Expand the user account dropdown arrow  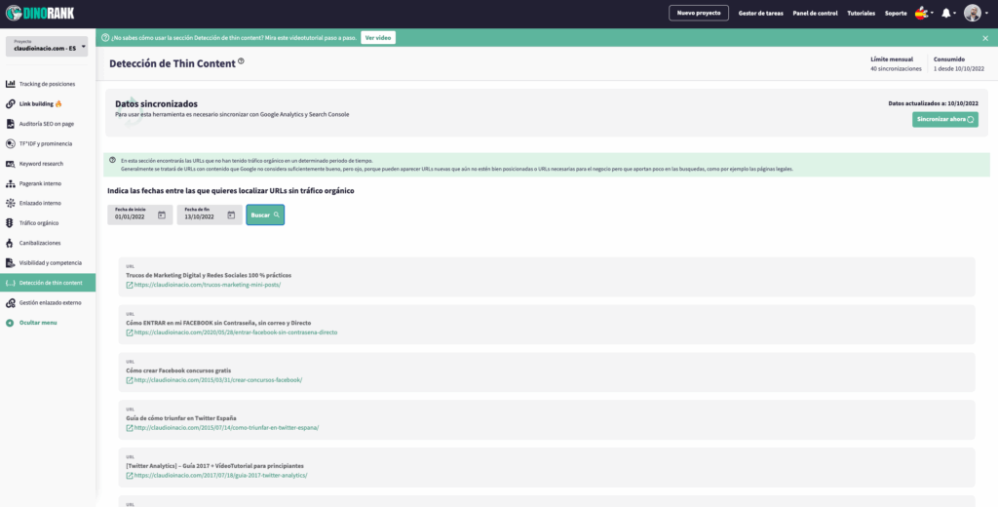[986, 13]
